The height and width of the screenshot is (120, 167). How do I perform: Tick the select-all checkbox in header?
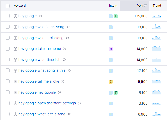7,6
